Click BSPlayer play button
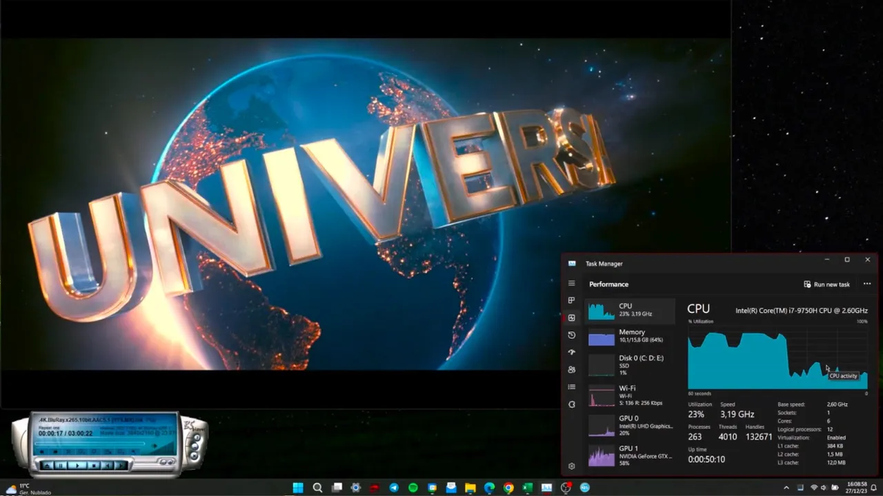Image resolution: width=883 pixels, height=496 pixels. click(x=77, y=466)
